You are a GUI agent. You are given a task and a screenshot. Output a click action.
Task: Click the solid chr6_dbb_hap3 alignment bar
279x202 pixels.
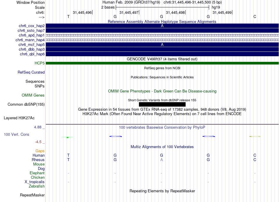[x=162, y=49]
